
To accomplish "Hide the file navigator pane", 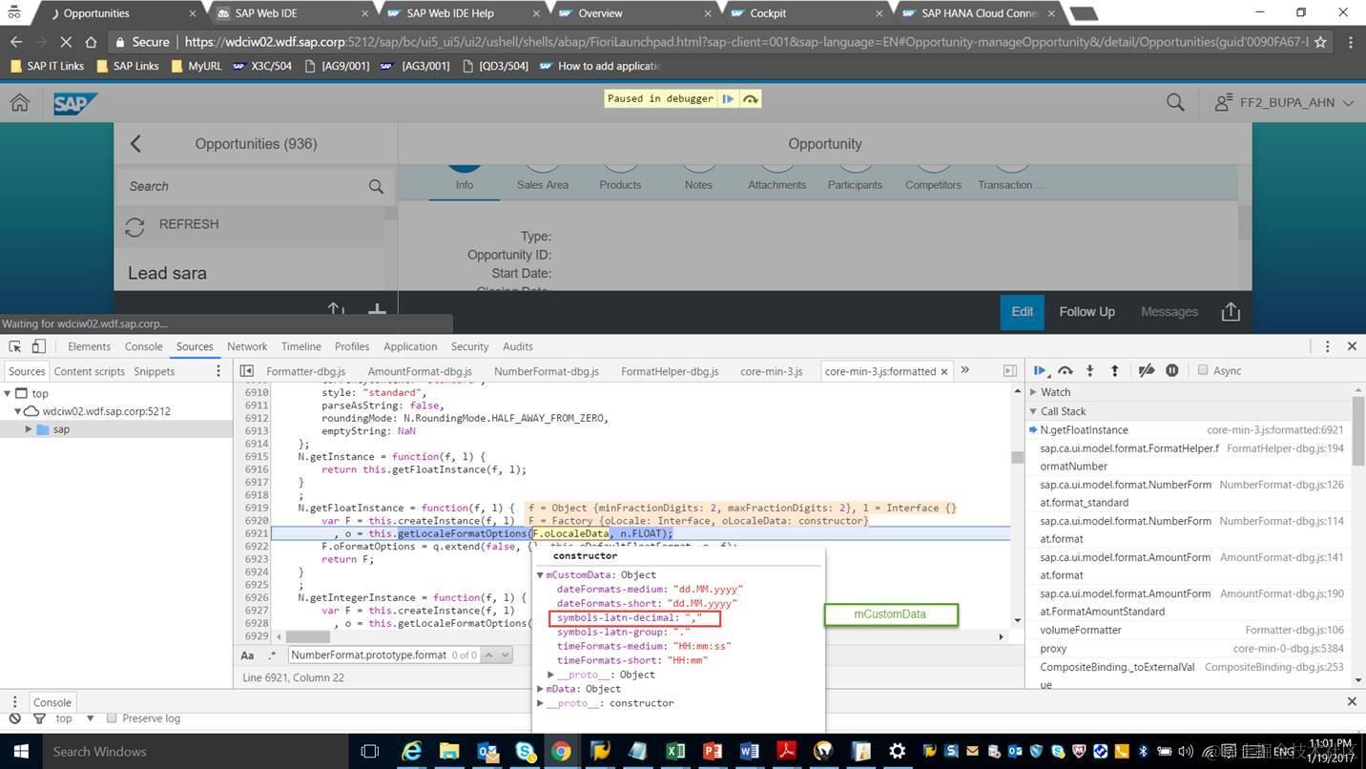I will 247,371.
